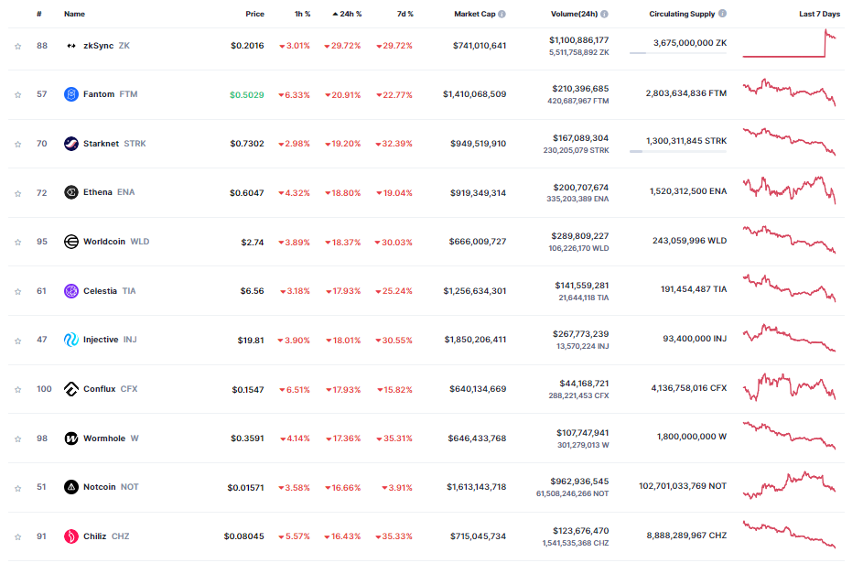Image resolution: width=863 pixels, height=563 pixels.
Task: Open the Ethena ENA name link
Action: (x=109, y=192)
